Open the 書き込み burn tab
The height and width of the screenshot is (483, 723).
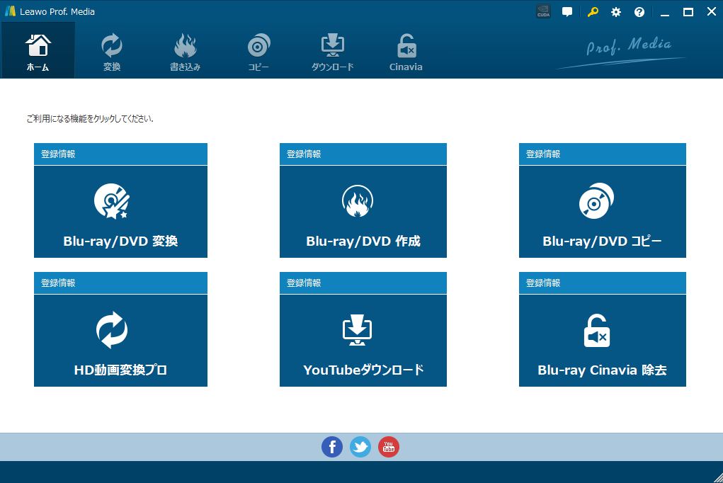pyautogui.click(x=185, y=52)
